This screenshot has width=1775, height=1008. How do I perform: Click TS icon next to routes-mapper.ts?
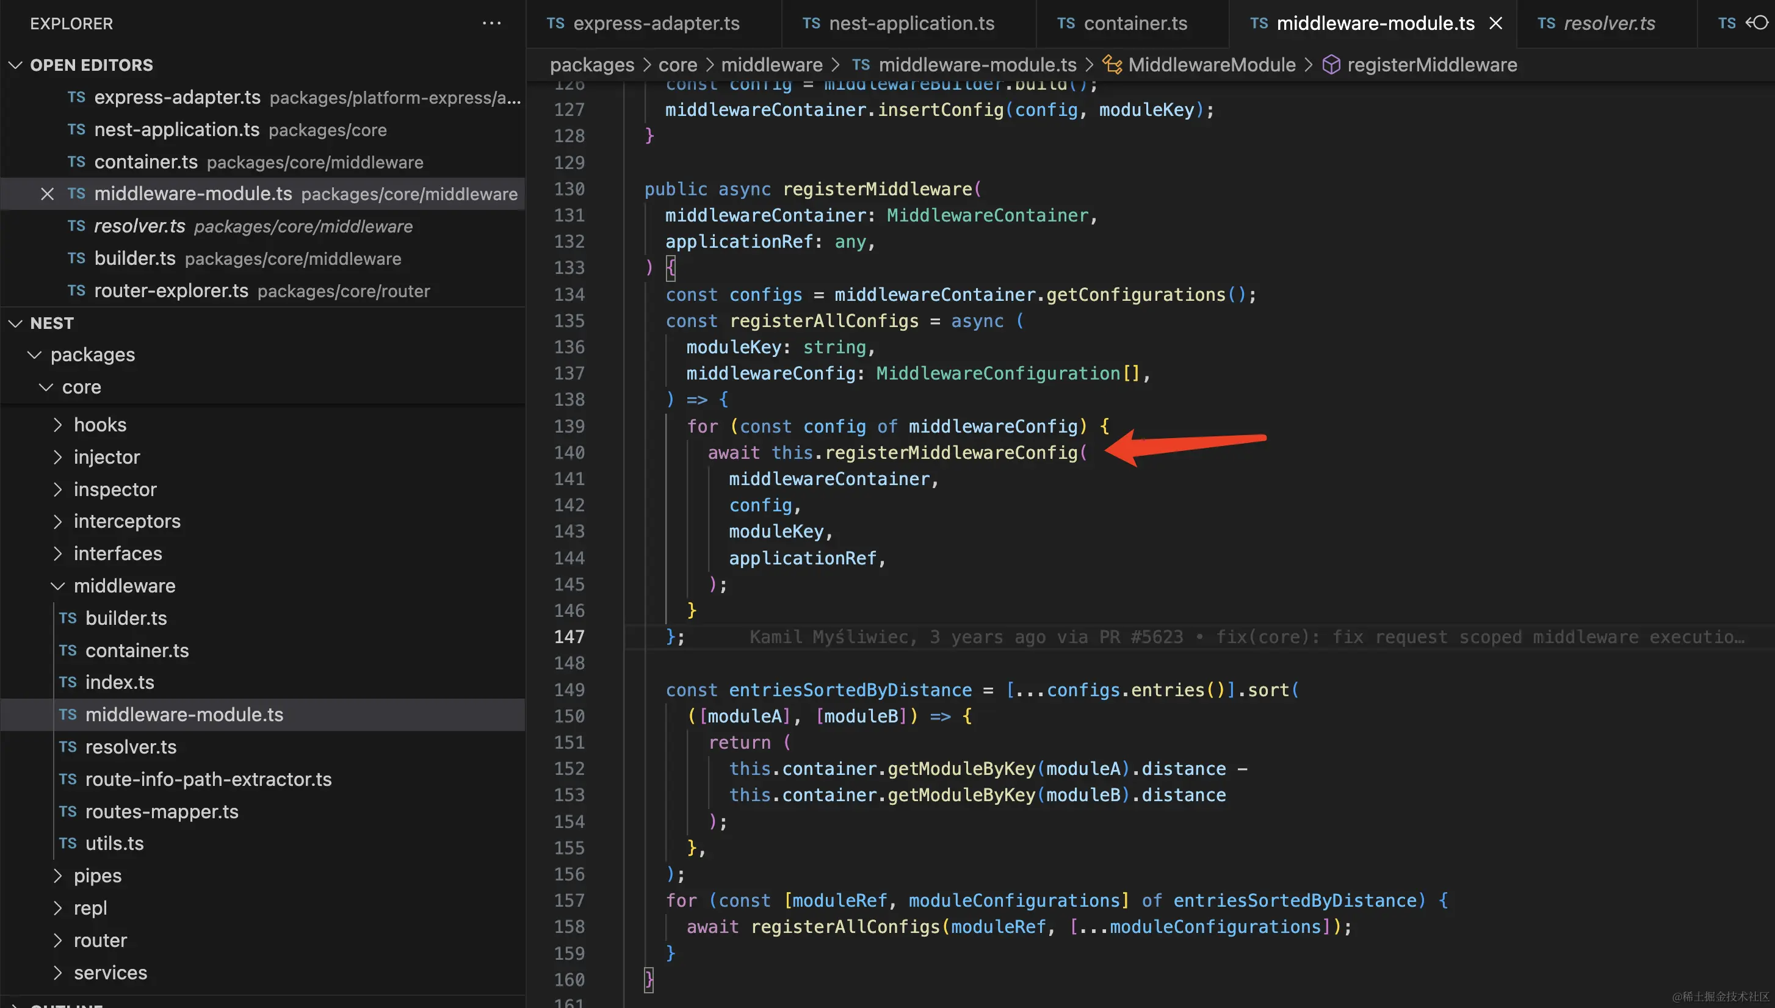pos(68,811)
